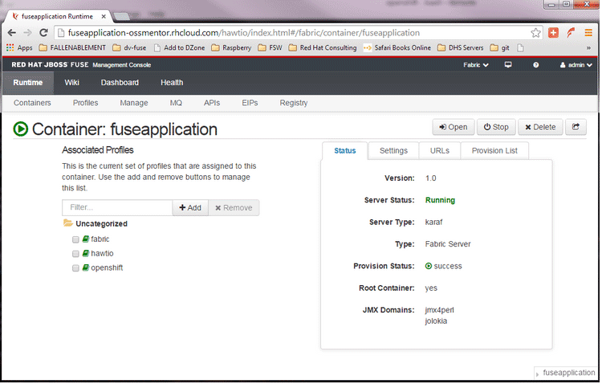Bookmark this page with the star icon
Screen dimensions: 602x384
coord(536,33)
